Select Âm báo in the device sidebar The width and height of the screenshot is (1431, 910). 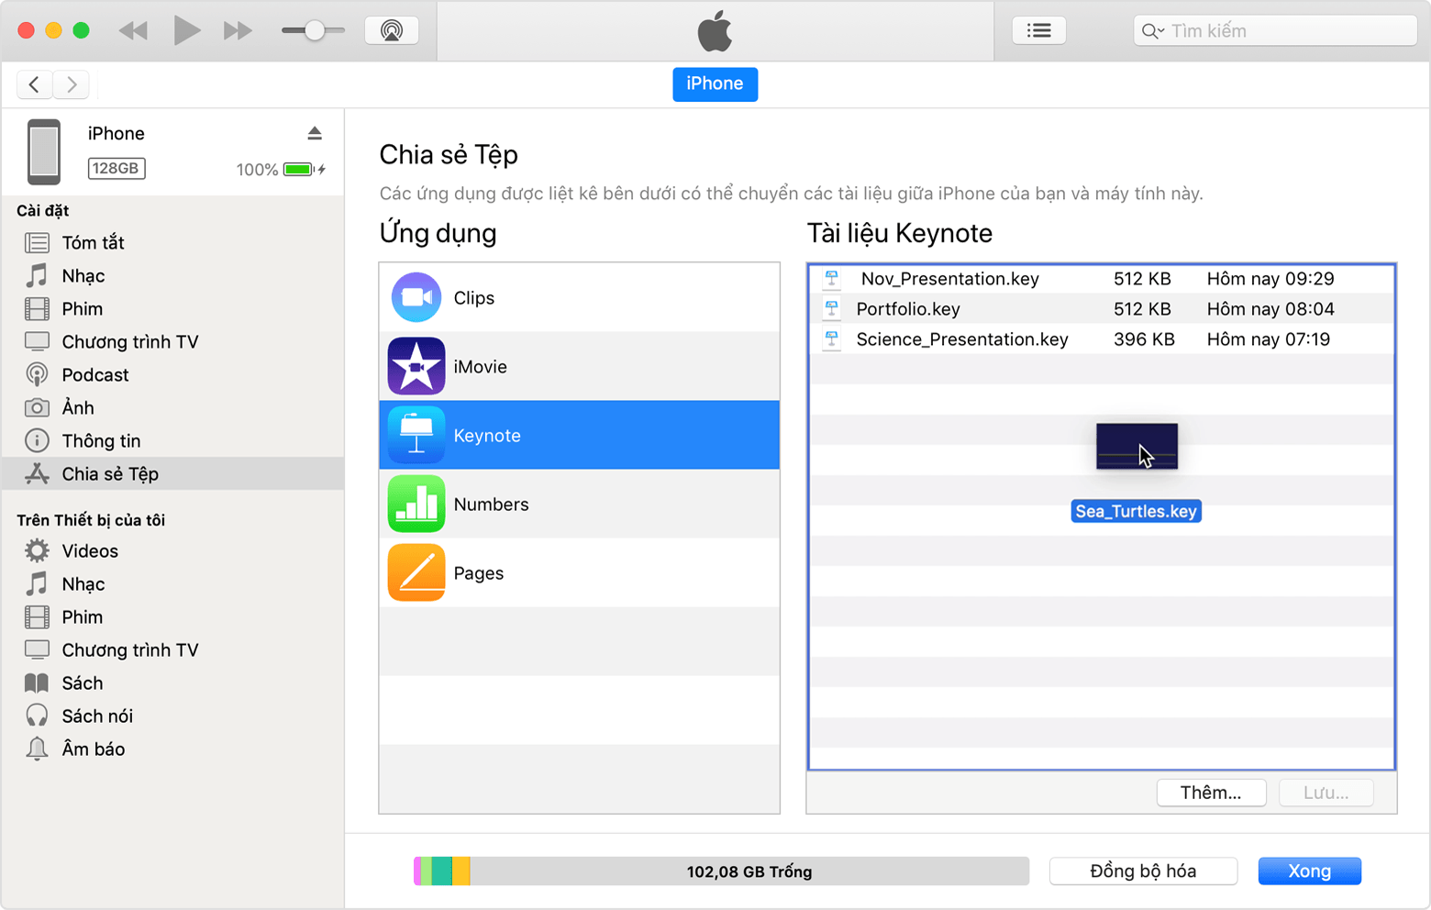click(x=93, y=749)
